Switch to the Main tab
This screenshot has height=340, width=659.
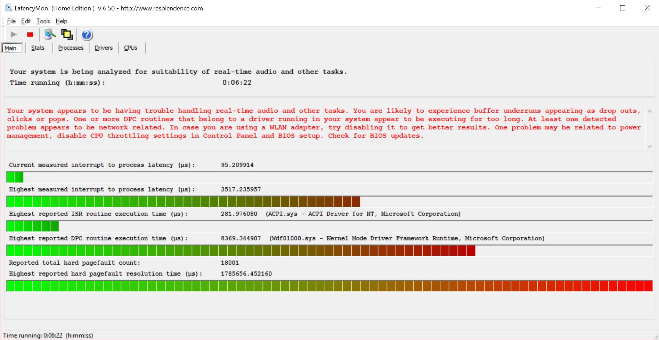coord(13,48)
